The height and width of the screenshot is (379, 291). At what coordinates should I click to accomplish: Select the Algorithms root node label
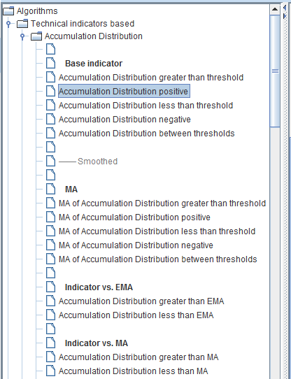point(37,11)
